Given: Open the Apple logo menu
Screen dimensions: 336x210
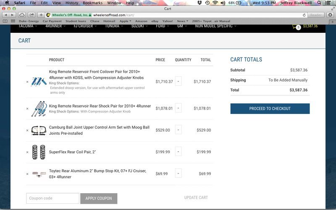Looking at the screenshot, I should pos(7,3).
